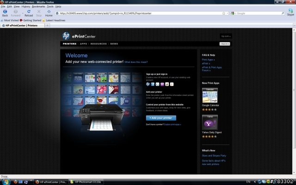Select the RESOURCES navigation tab
Image resolution: width=296 pixels, height=185 pixels.
click(99, 44)
